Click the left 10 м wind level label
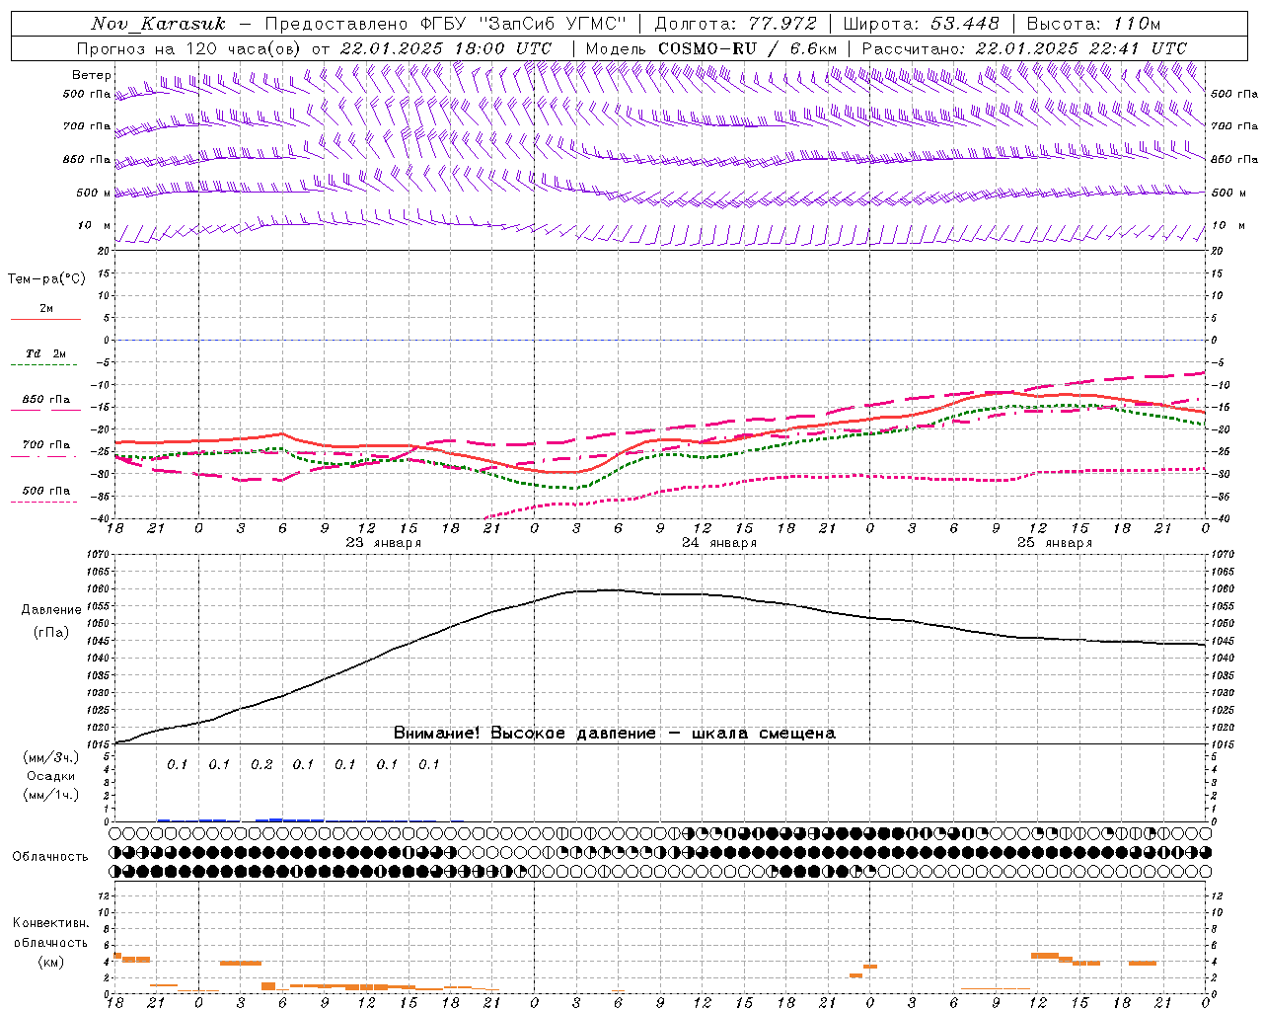1263x1011 pixels. point(94,225)
